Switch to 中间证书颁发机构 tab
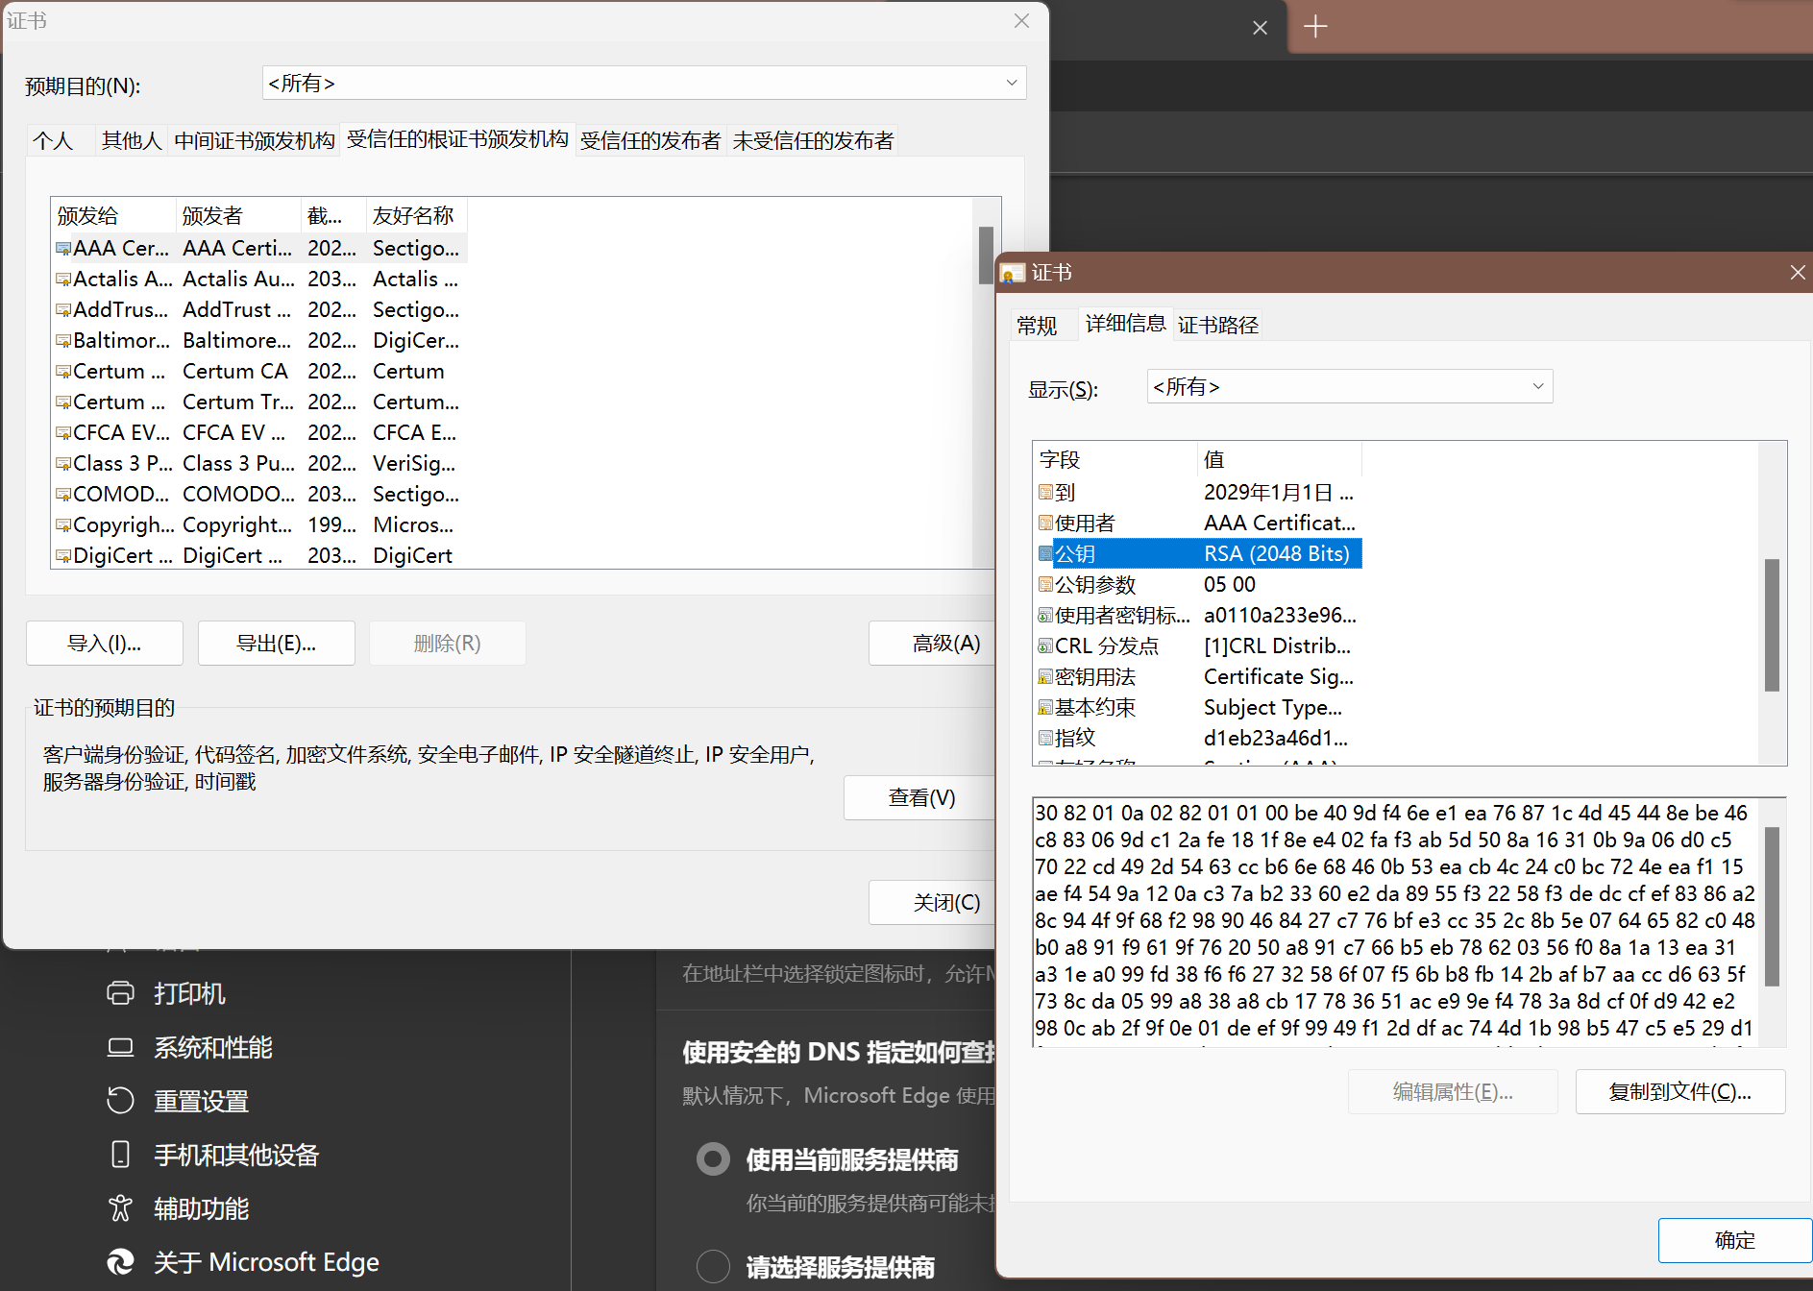Screen dimensions: 1813x1291 [254, 141]
